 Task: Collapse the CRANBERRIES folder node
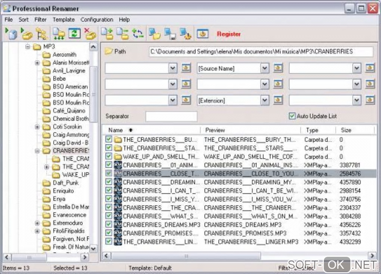[37, 151]
